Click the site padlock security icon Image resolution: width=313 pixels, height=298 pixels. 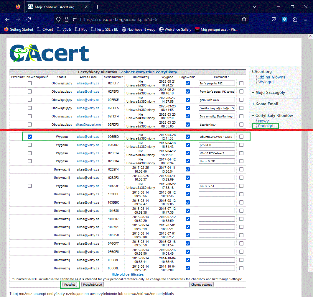[x=67, y=19]
